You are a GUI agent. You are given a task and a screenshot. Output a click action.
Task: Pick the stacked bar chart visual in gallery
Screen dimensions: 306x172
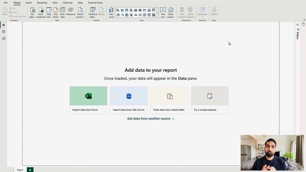coord(118,10)
